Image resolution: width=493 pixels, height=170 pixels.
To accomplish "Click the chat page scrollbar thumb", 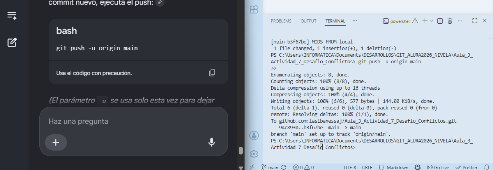I will click(x=241, y=150).
